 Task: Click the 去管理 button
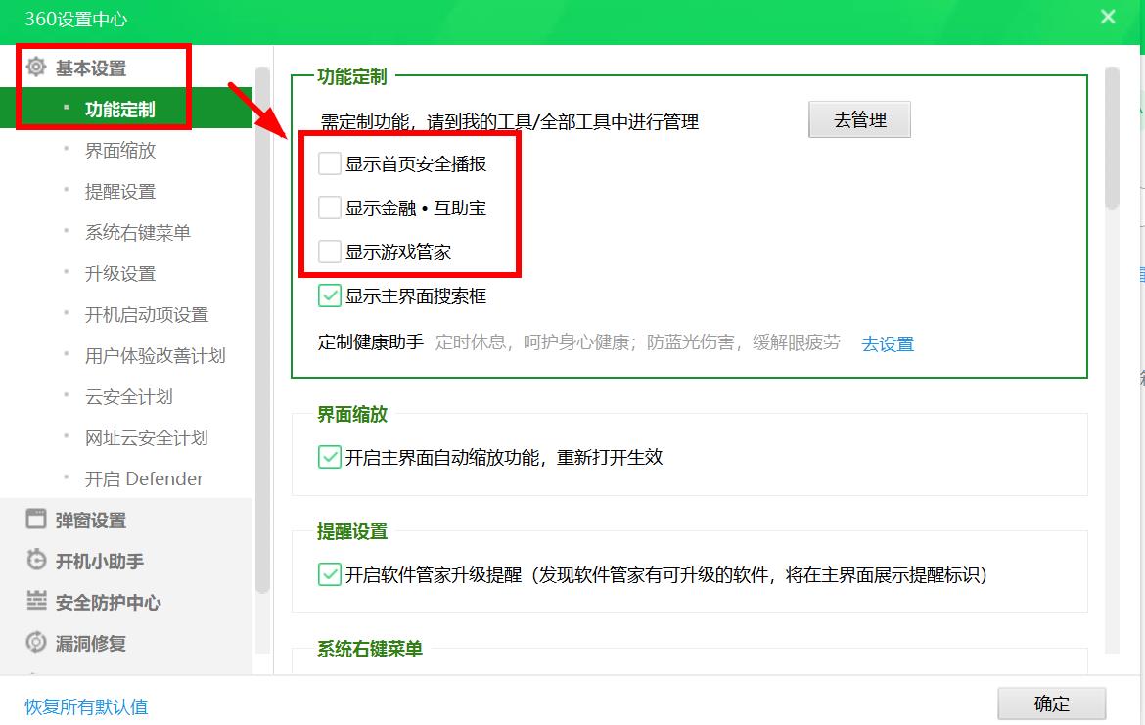point(859,119)
